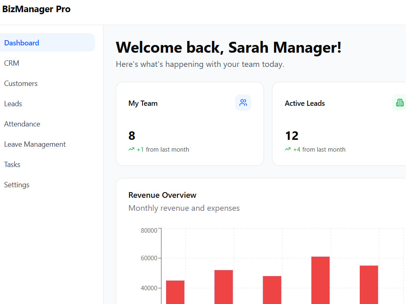Open the Tasks page
The width and height of the screenshot is (406, 304).
(12, 165)
